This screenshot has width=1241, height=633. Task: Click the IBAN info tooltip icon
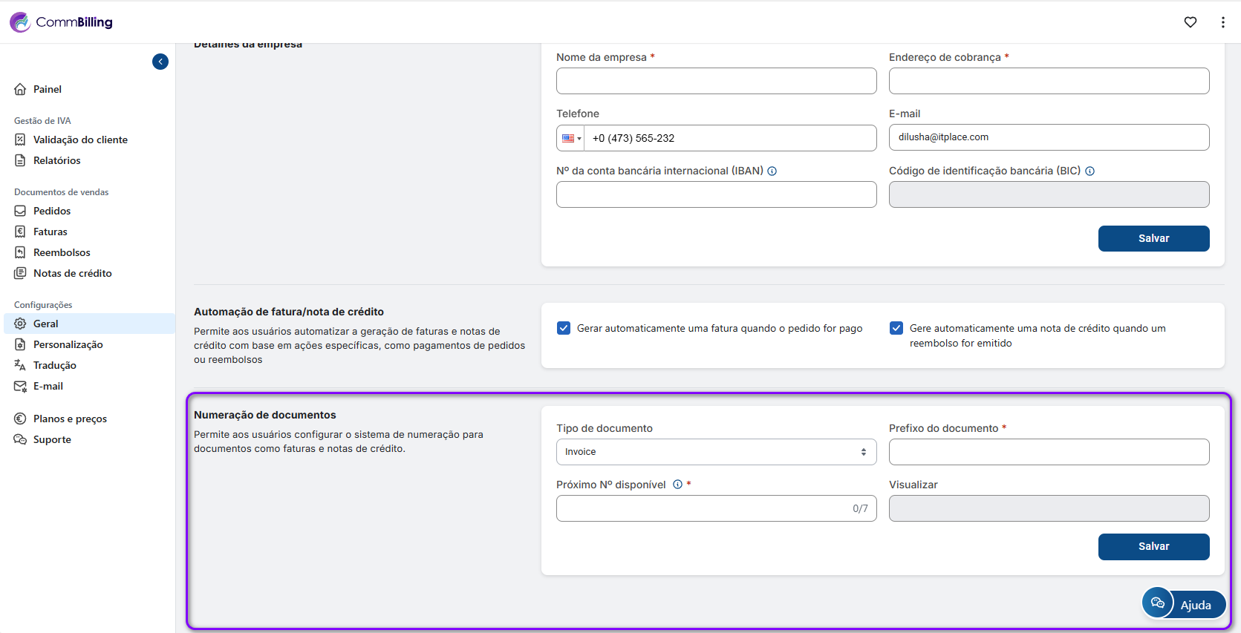point(772,171)
